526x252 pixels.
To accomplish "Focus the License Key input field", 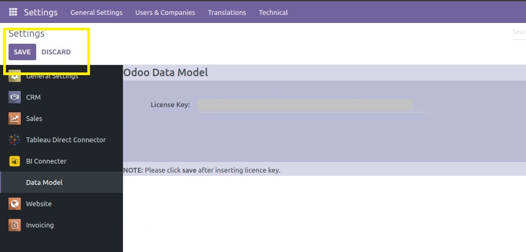I will [305, 105].
